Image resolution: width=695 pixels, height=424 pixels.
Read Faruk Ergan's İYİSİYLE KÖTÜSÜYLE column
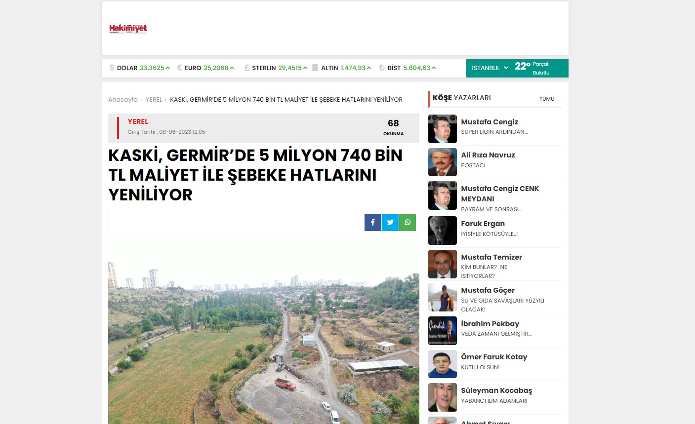point(489,234)
